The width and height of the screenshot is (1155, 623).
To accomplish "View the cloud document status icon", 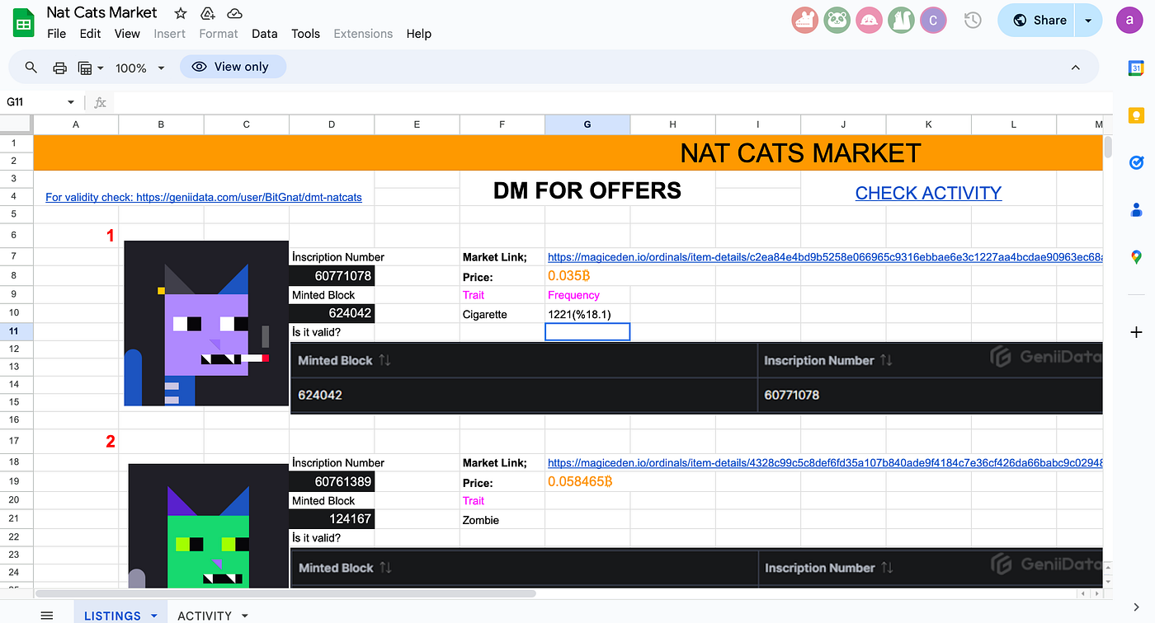I will (x=234, y=13).
